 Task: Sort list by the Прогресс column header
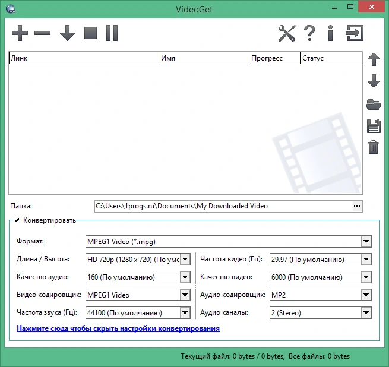click(x=274, y=58)
